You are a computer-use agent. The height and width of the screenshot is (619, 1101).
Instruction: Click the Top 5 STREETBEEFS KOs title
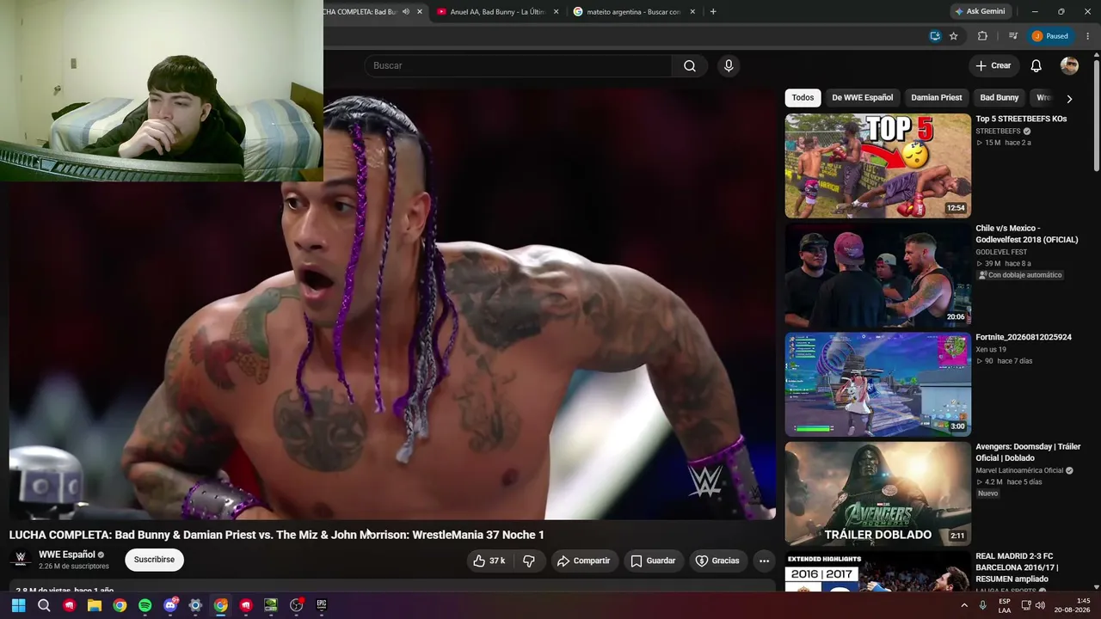click(x=1021, y=119)
